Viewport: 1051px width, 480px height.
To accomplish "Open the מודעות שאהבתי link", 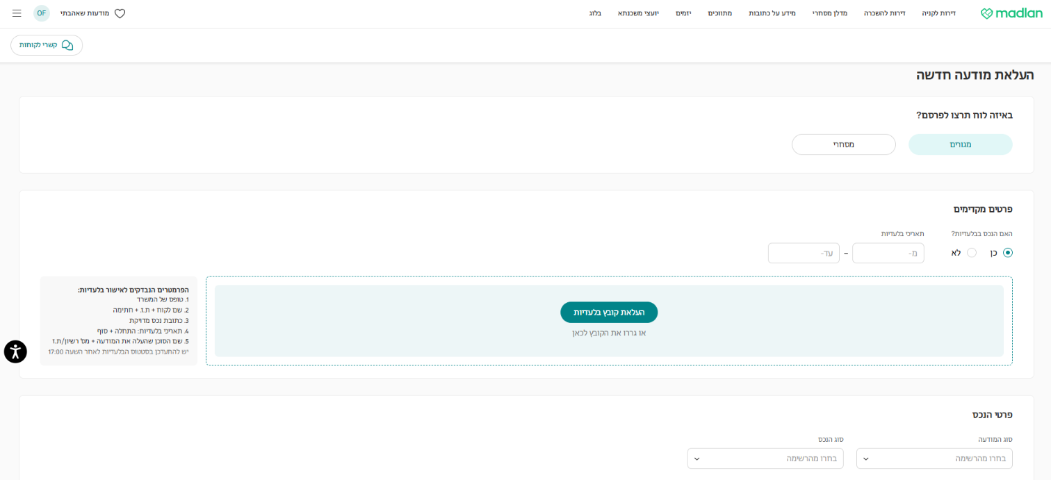I will coord(85,13).
